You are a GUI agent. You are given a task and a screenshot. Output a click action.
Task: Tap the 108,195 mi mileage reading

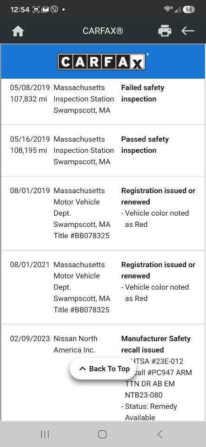pyautogui.click(x=28, y=150)
